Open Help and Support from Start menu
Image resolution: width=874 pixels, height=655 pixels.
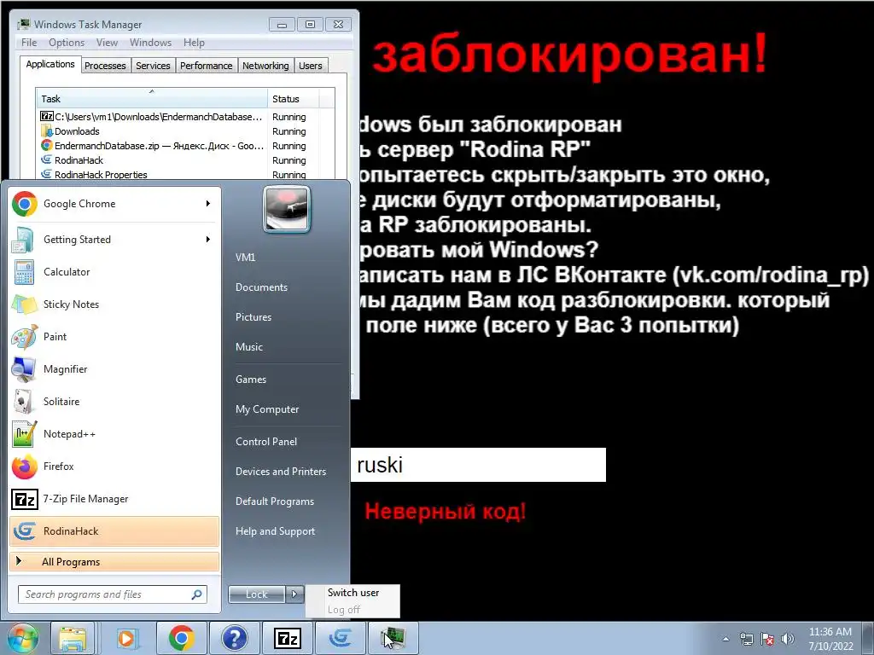coord(275,531)
